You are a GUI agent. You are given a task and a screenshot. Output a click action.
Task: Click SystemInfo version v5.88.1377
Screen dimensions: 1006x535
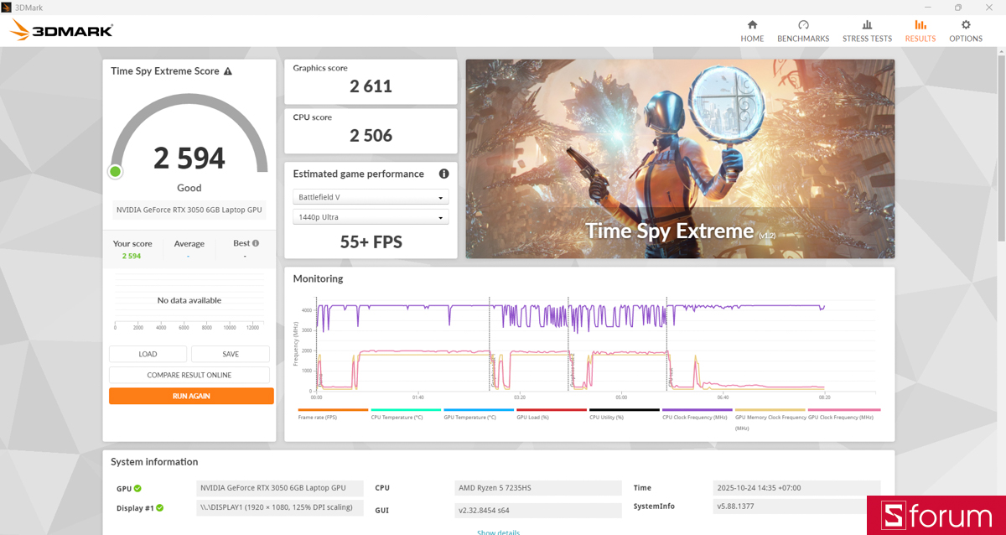(796, 506)
